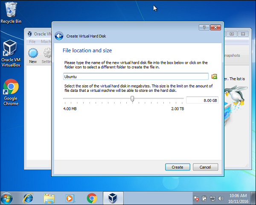Open the File menu in VirtualBox Manager
This screenshot has height=205, width=256.
coord(32,42)
